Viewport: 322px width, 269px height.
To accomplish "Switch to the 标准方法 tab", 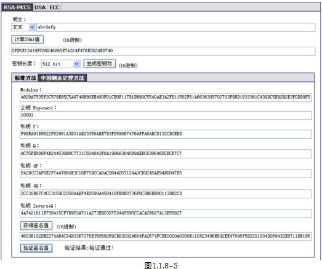I will point(25,78).
